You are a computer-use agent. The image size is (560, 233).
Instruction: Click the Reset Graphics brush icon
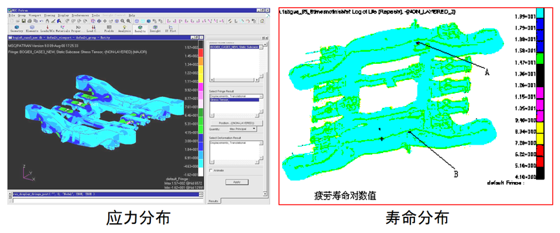(53, 21)
